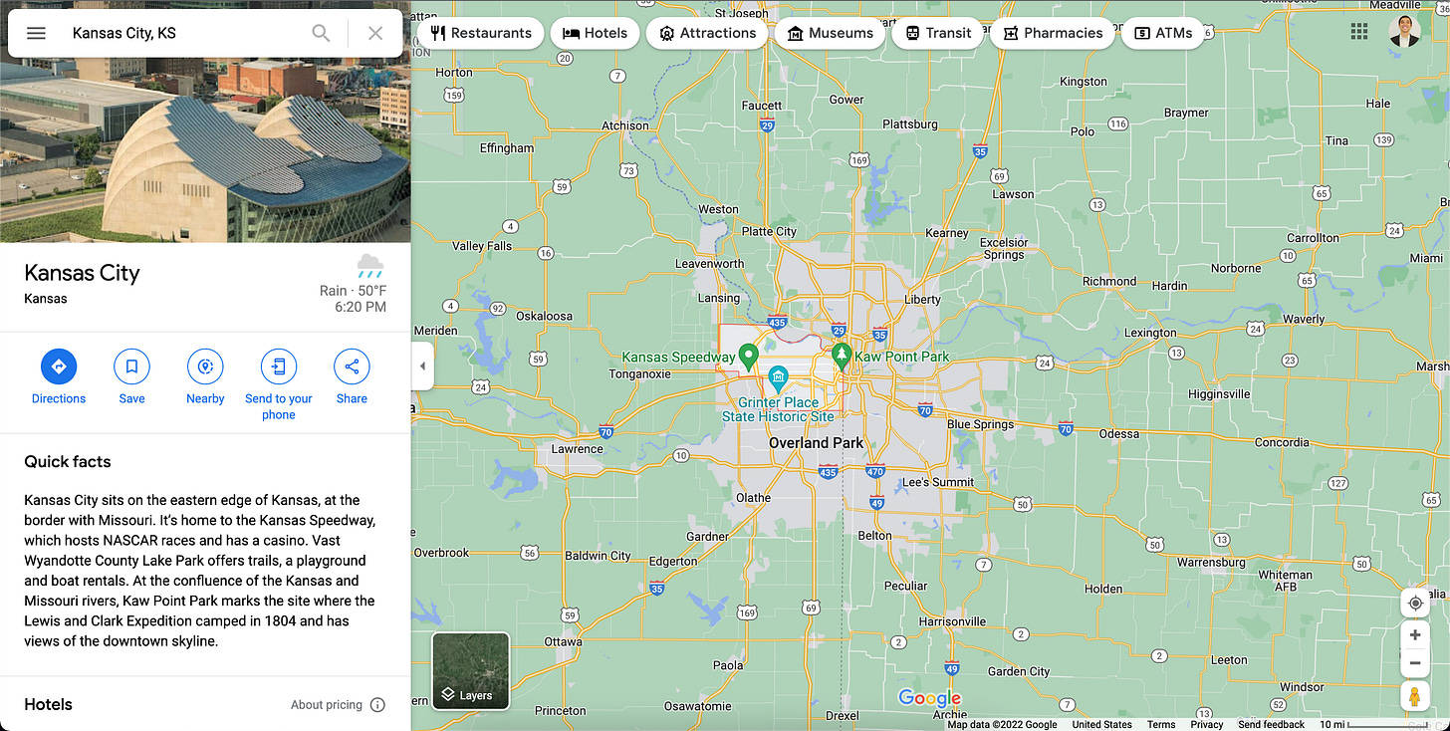
Task: Zoom out on the map
Action: (1415, 662)
